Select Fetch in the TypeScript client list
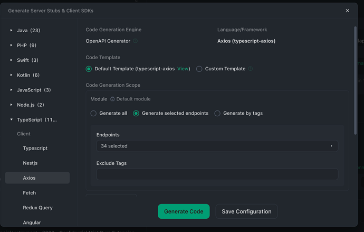Viewport: 364px width, 232px height. [x=30, y=193]
